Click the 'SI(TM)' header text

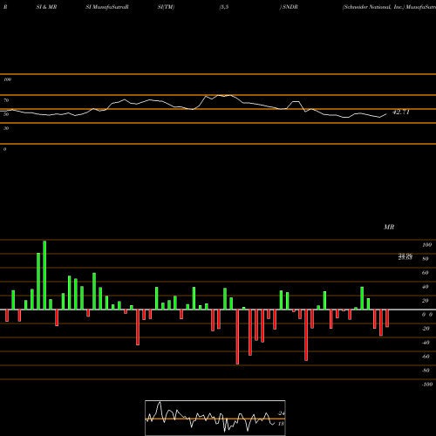[x=166, y=7]
